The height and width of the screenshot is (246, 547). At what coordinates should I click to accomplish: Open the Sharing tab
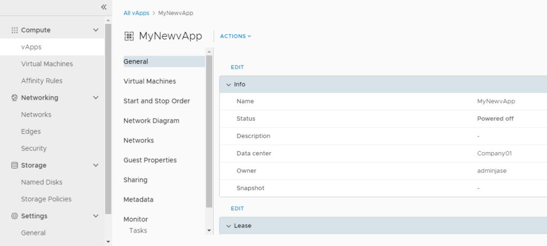[135, 180]
